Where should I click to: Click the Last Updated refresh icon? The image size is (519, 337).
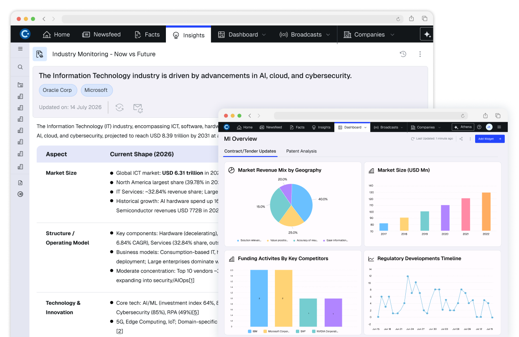point(413,139)
